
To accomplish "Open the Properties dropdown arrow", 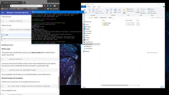I will click(x=138, y=13).
